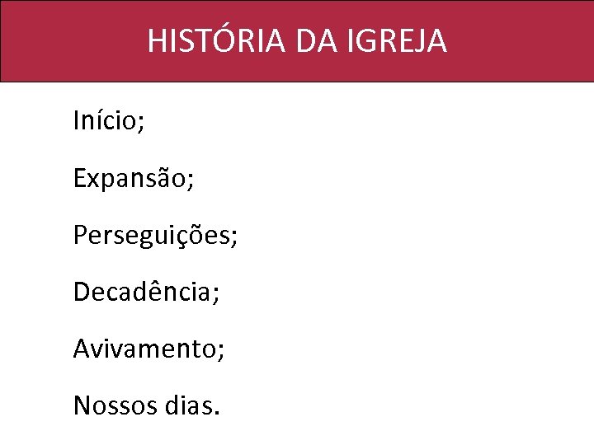Image resolution: width=594 pixels, height=445 pixels.
Task: Click the "HISTÓRIA DA IGREJA" slide title
Action: click(297, 40)
